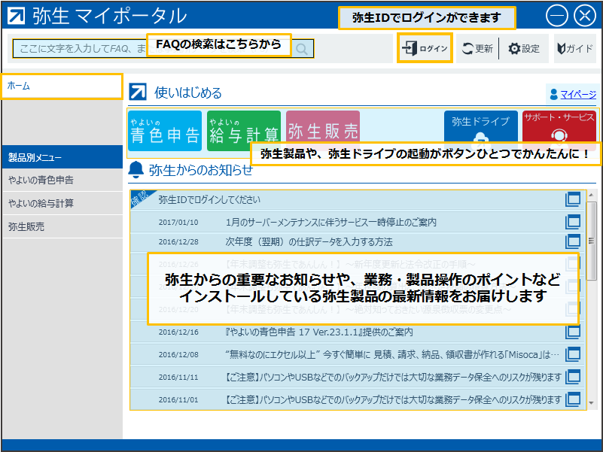Click the bell icon beside 弥生からのお知らせ
This screenshot has width=603, height=452.
coord(136,170)
